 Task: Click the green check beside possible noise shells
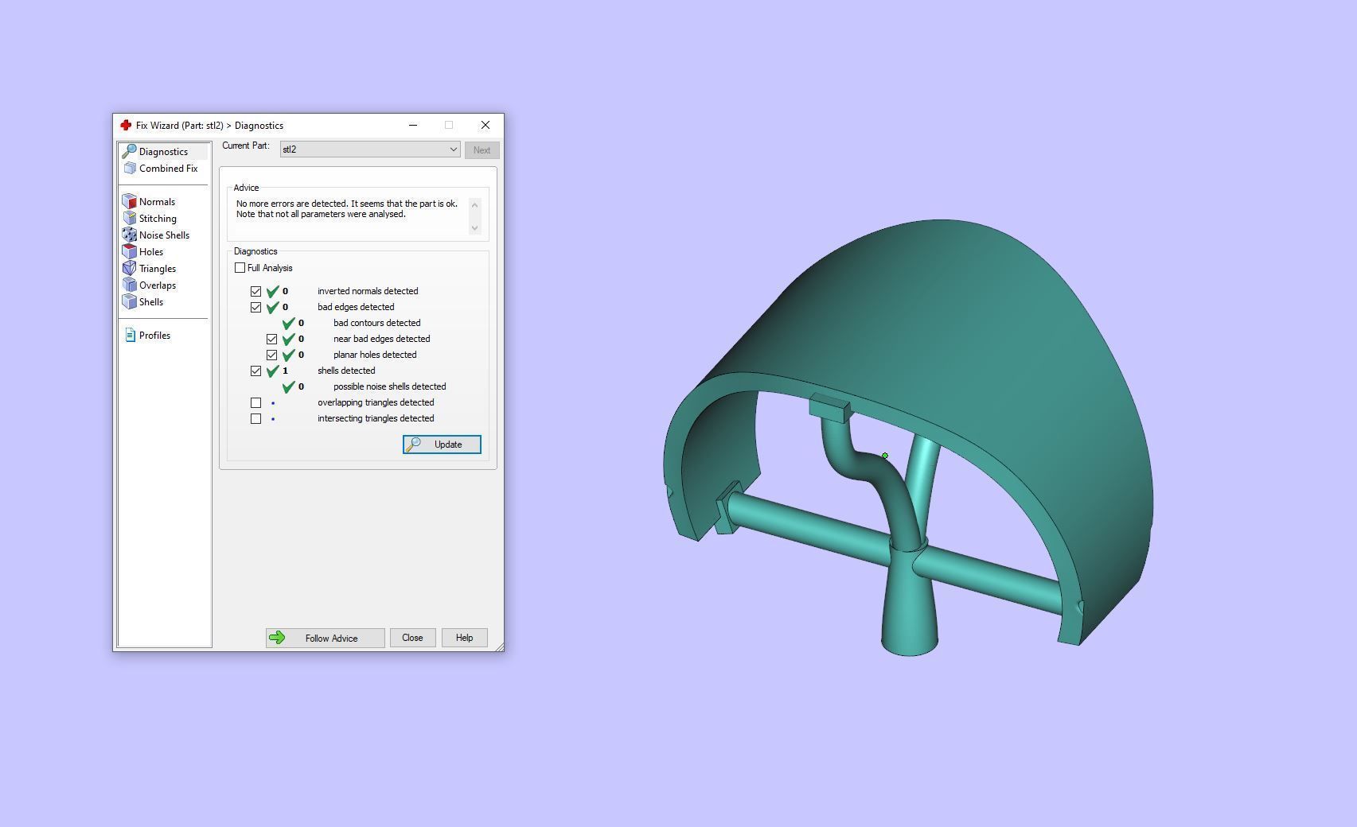coord(289,386)
